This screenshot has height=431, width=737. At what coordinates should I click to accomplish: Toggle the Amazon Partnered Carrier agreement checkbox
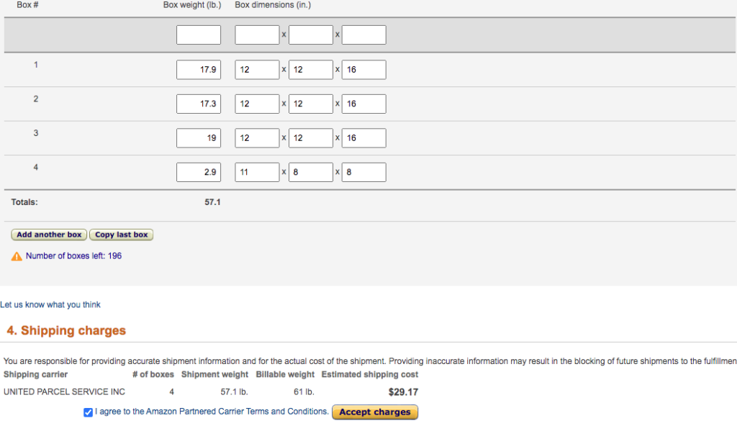tap(88, 412)
